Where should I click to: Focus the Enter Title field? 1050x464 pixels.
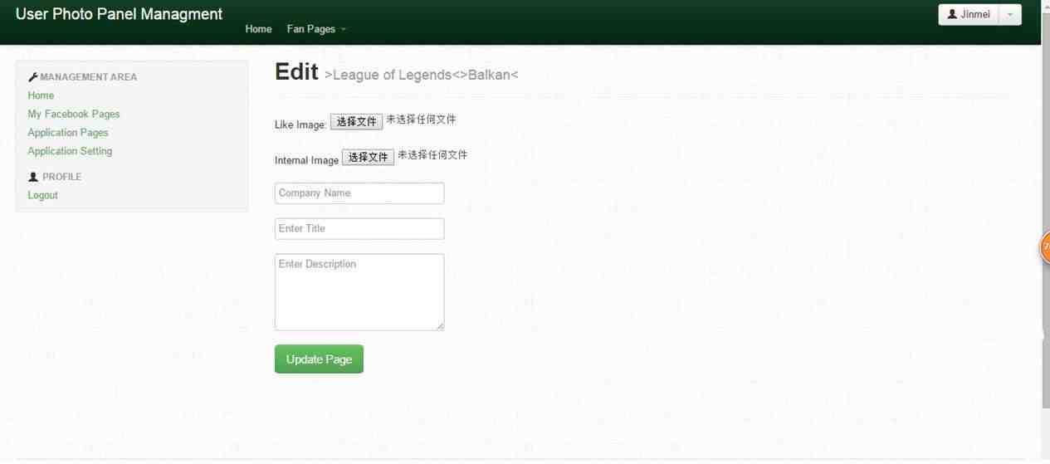point(359,229)
